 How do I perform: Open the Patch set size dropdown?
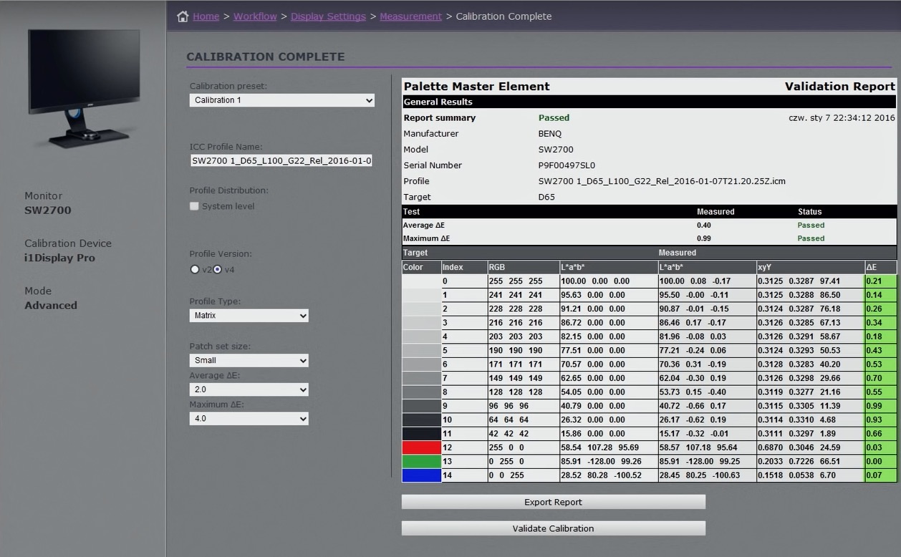249,360
